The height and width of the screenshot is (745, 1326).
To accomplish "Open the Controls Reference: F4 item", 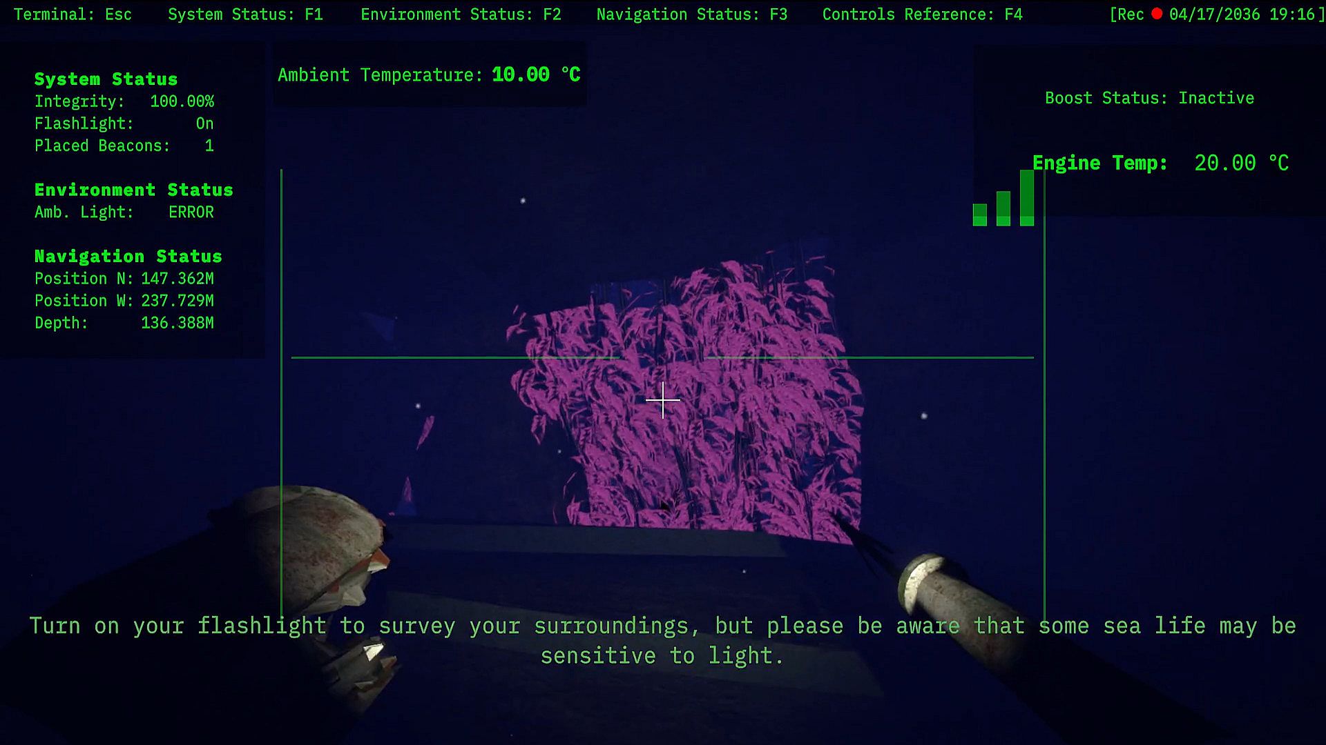I will [x=922, y=14].
